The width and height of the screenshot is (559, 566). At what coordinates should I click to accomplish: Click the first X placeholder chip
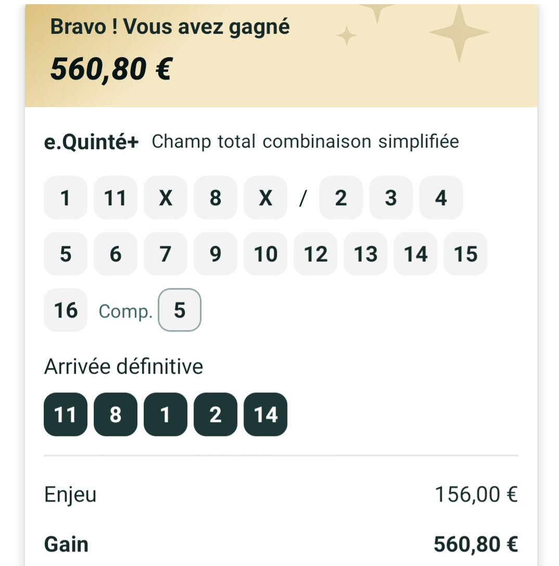pyautogui.click(x=166, y=198)
